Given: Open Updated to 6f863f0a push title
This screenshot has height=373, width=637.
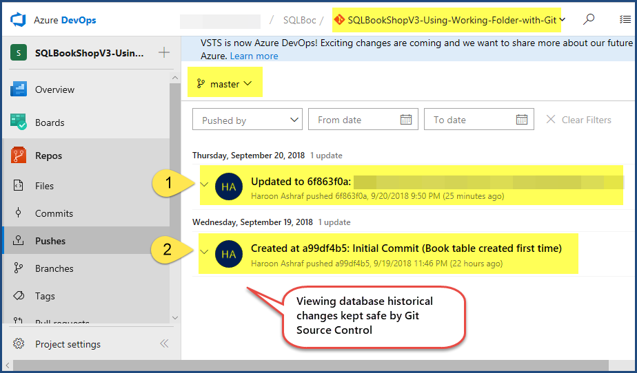Looking at the screenshot, I should (x=301, y=182).
